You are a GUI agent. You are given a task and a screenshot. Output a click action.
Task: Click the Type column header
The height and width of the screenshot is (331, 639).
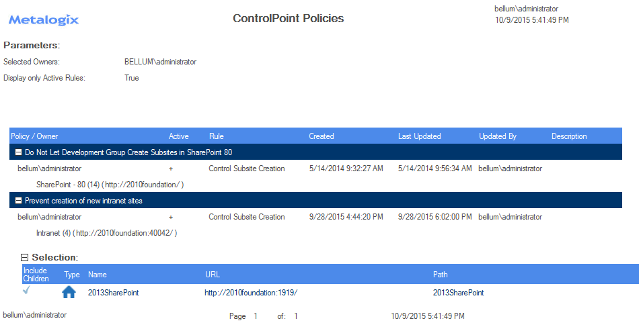coord(72,275)
